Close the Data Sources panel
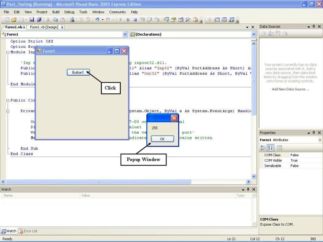Image resolution: width=323 pixels, height=242 pixels. tap(319, 26)
